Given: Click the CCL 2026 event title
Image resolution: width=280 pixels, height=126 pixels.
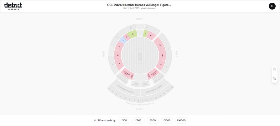Looking at the screenshot, I should coord(139,5).
